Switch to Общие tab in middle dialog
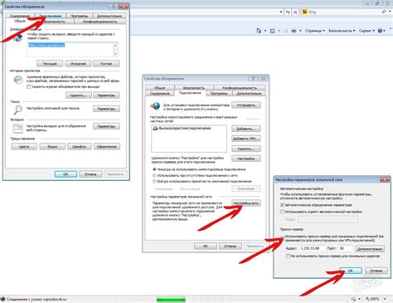 pos(160,88)
